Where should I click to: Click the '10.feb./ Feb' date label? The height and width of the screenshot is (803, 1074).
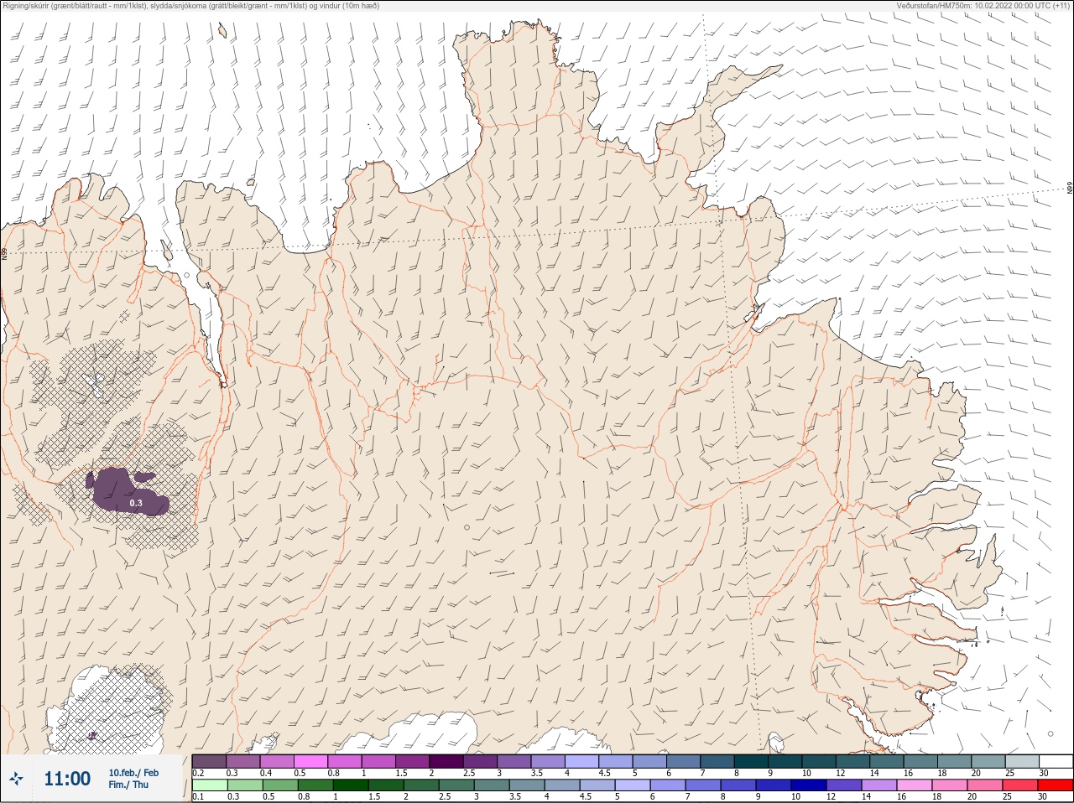click(x=133, y=773)
